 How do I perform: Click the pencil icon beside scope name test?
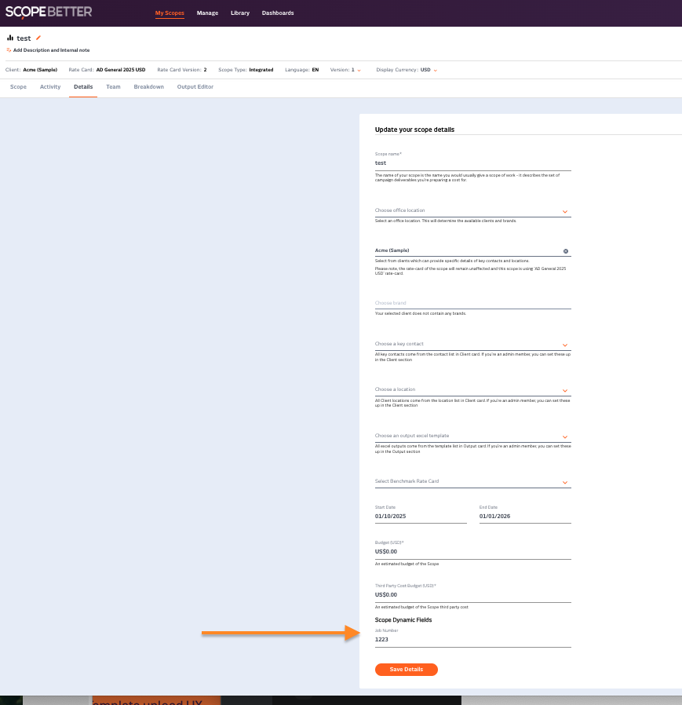38,38
